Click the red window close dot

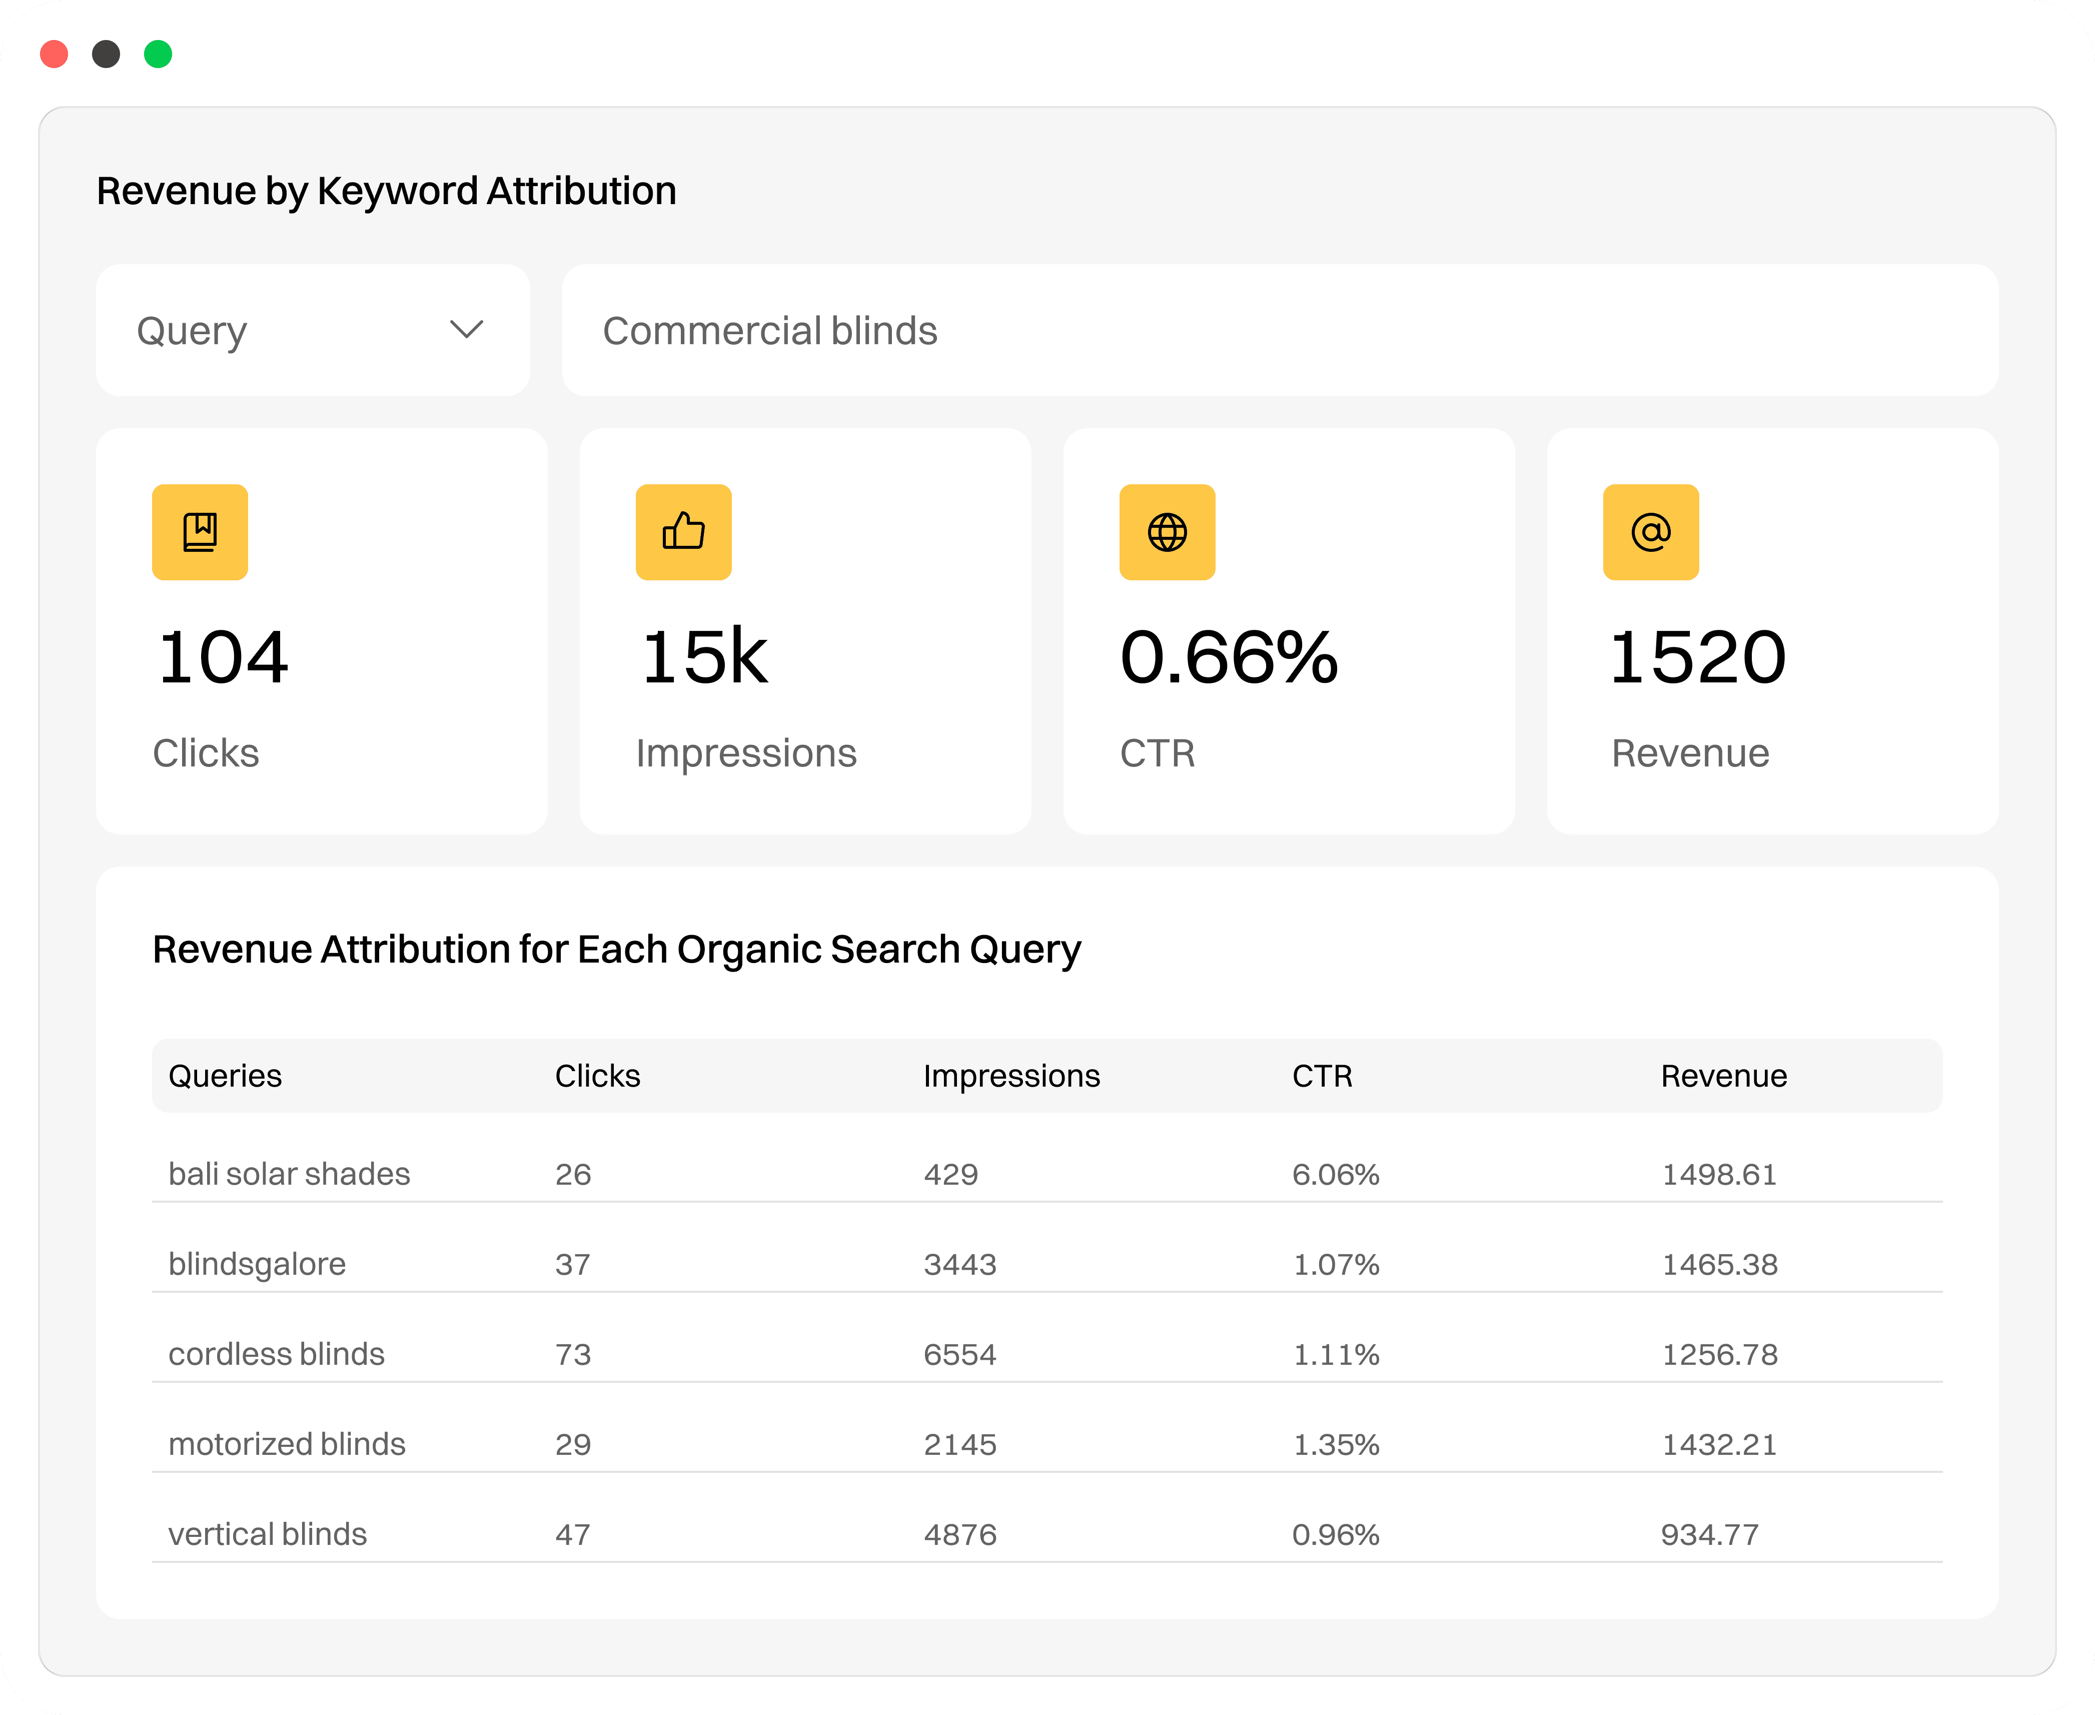[55, 55]
